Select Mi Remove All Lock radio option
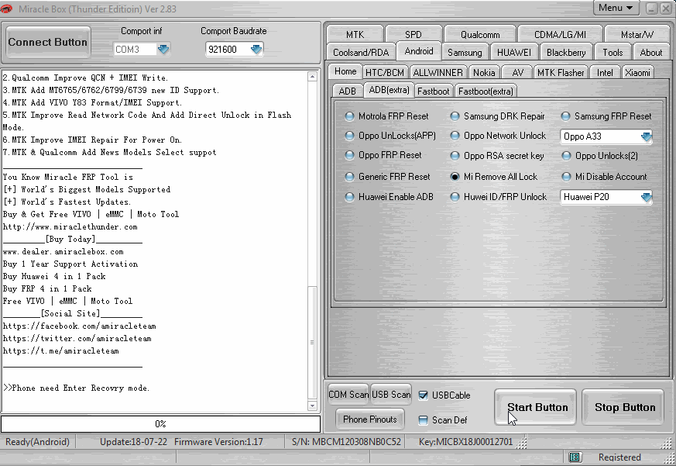 coord(455,177)
